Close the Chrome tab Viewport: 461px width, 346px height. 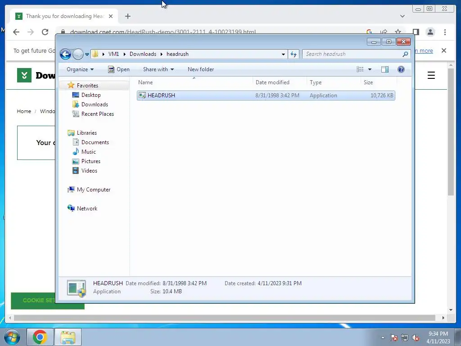(111, 16)
